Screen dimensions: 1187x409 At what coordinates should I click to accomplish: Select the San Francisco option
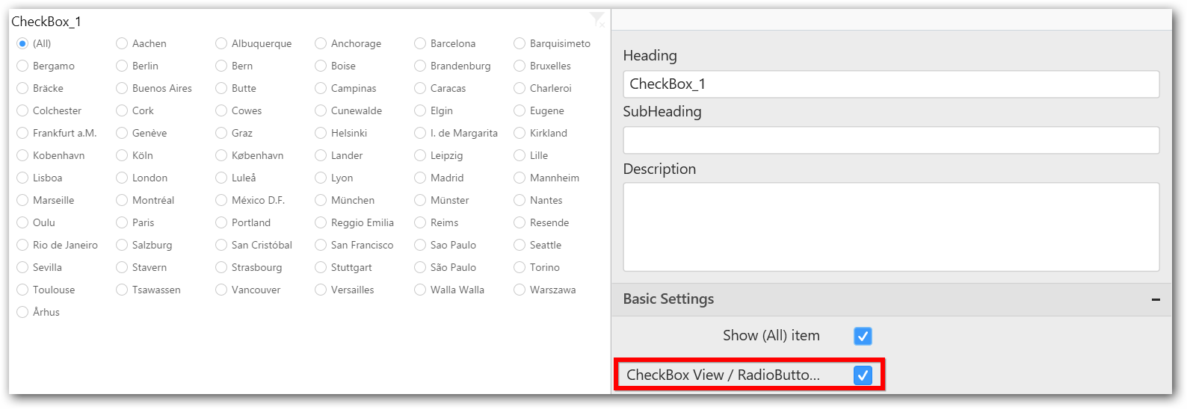[321, 245]
